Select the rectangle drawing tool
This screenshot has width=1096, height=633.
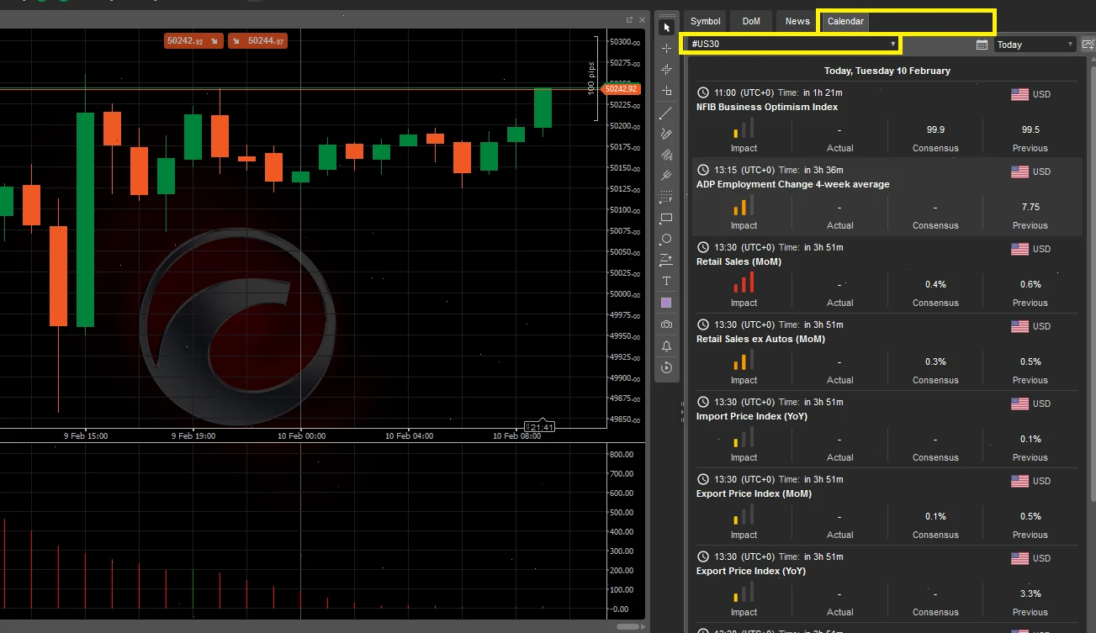(666, 218)
